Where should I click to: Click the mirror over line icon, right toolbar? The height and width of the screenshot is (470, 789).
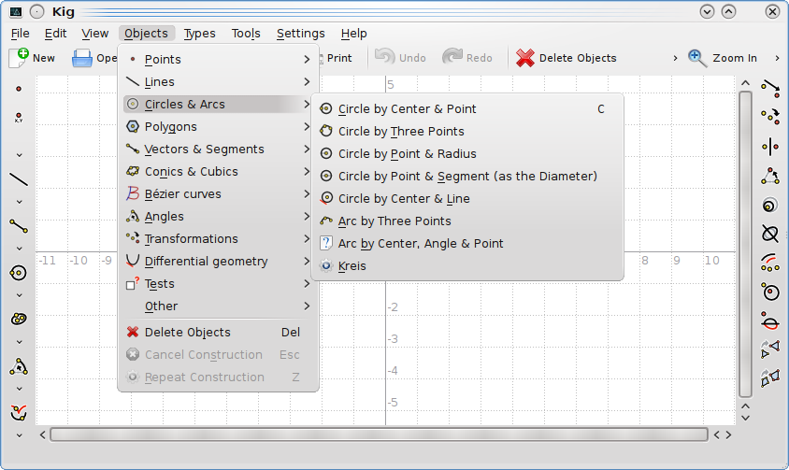point(770,147)
